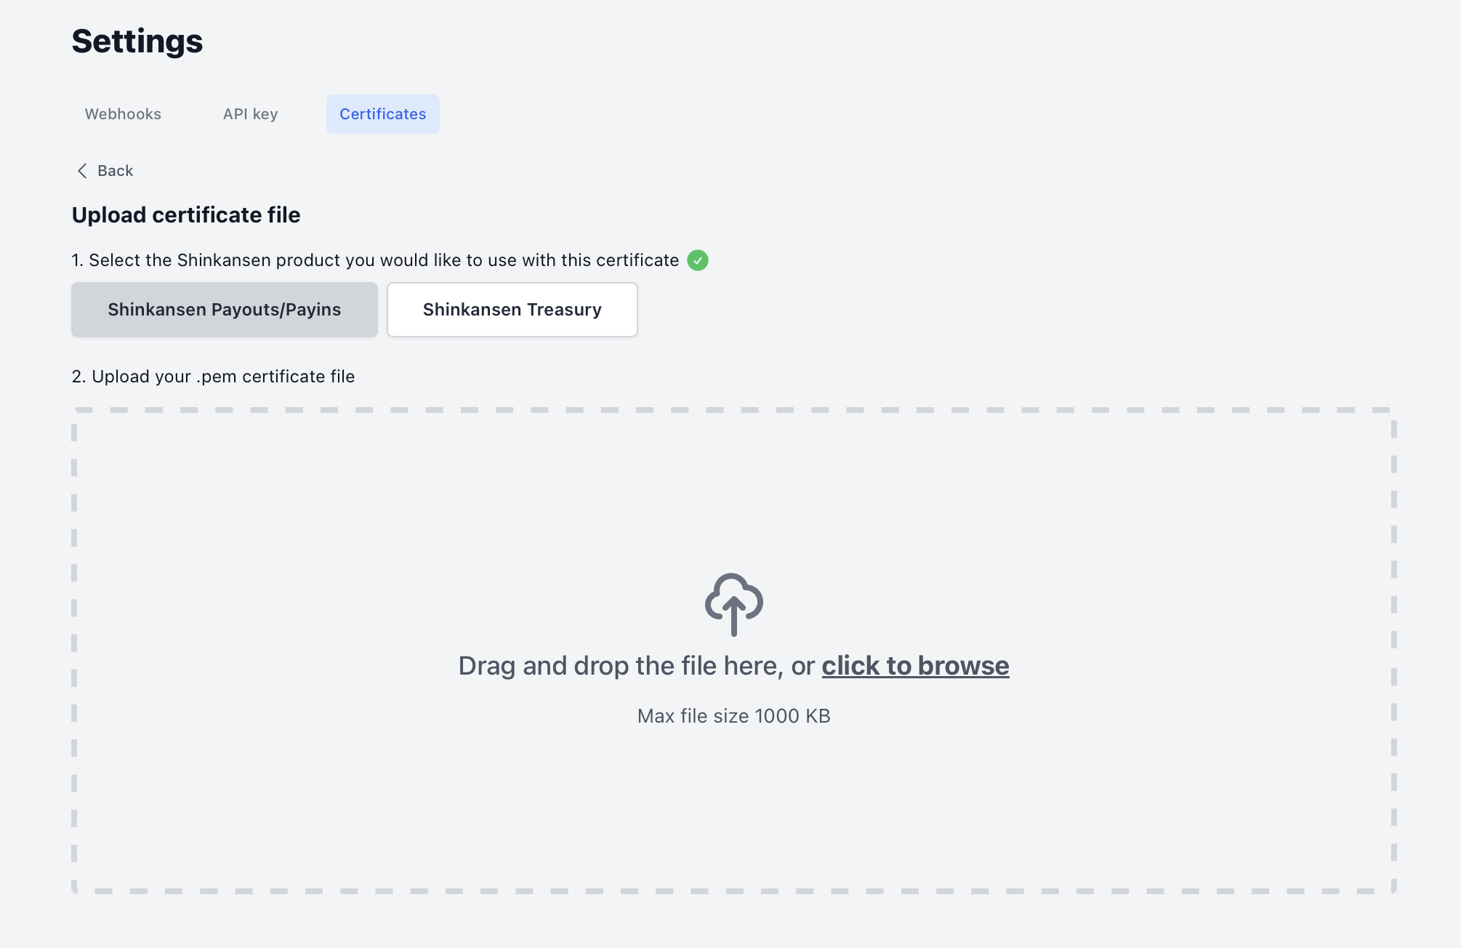Click the empty space below the Max file size text
The width and height of the screenshot is (1461, 948).
point(733,807)
